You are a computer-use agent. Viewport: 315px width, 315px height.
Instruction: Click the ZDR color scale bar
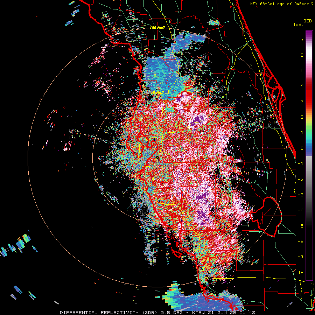(x=309, y=155)
